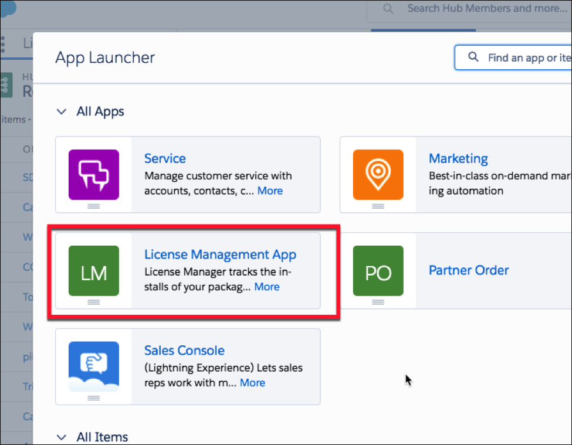Show More of the Service description
This screenshot has width=572, height=445.
tap(270, 191)
